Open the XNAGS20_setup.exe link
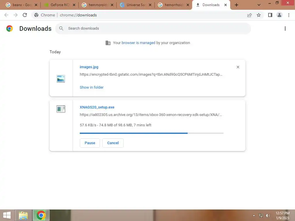This screenshot has width=295, height=221. pos(97,107)
